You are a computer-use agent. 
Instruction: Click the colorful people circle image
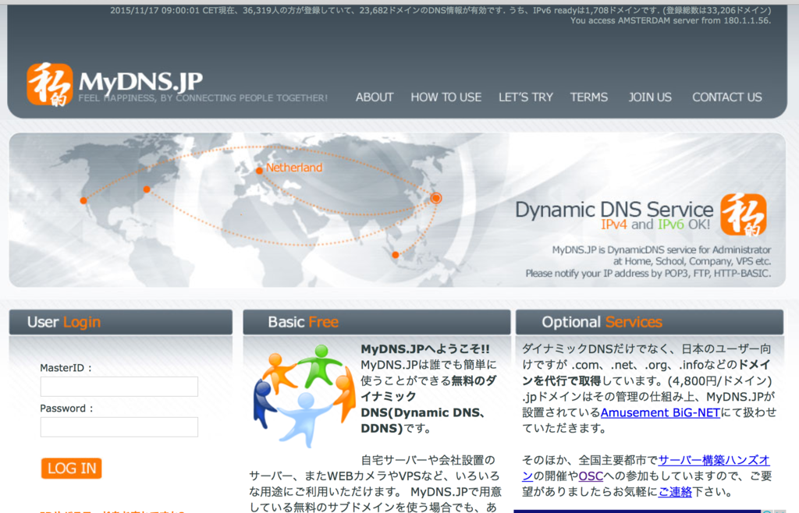[x=304, y=396]
